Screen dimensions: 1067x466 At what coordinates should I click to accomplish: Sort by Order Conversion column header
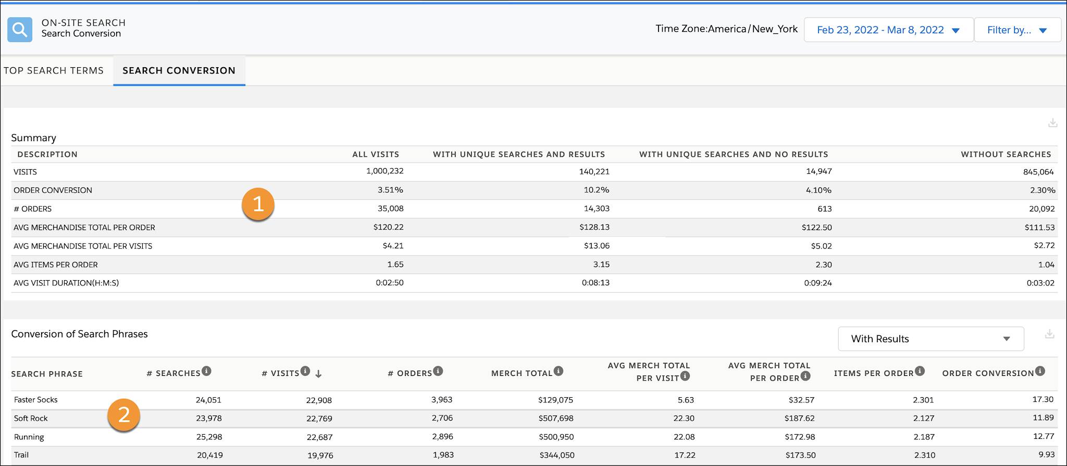[988, 373]
